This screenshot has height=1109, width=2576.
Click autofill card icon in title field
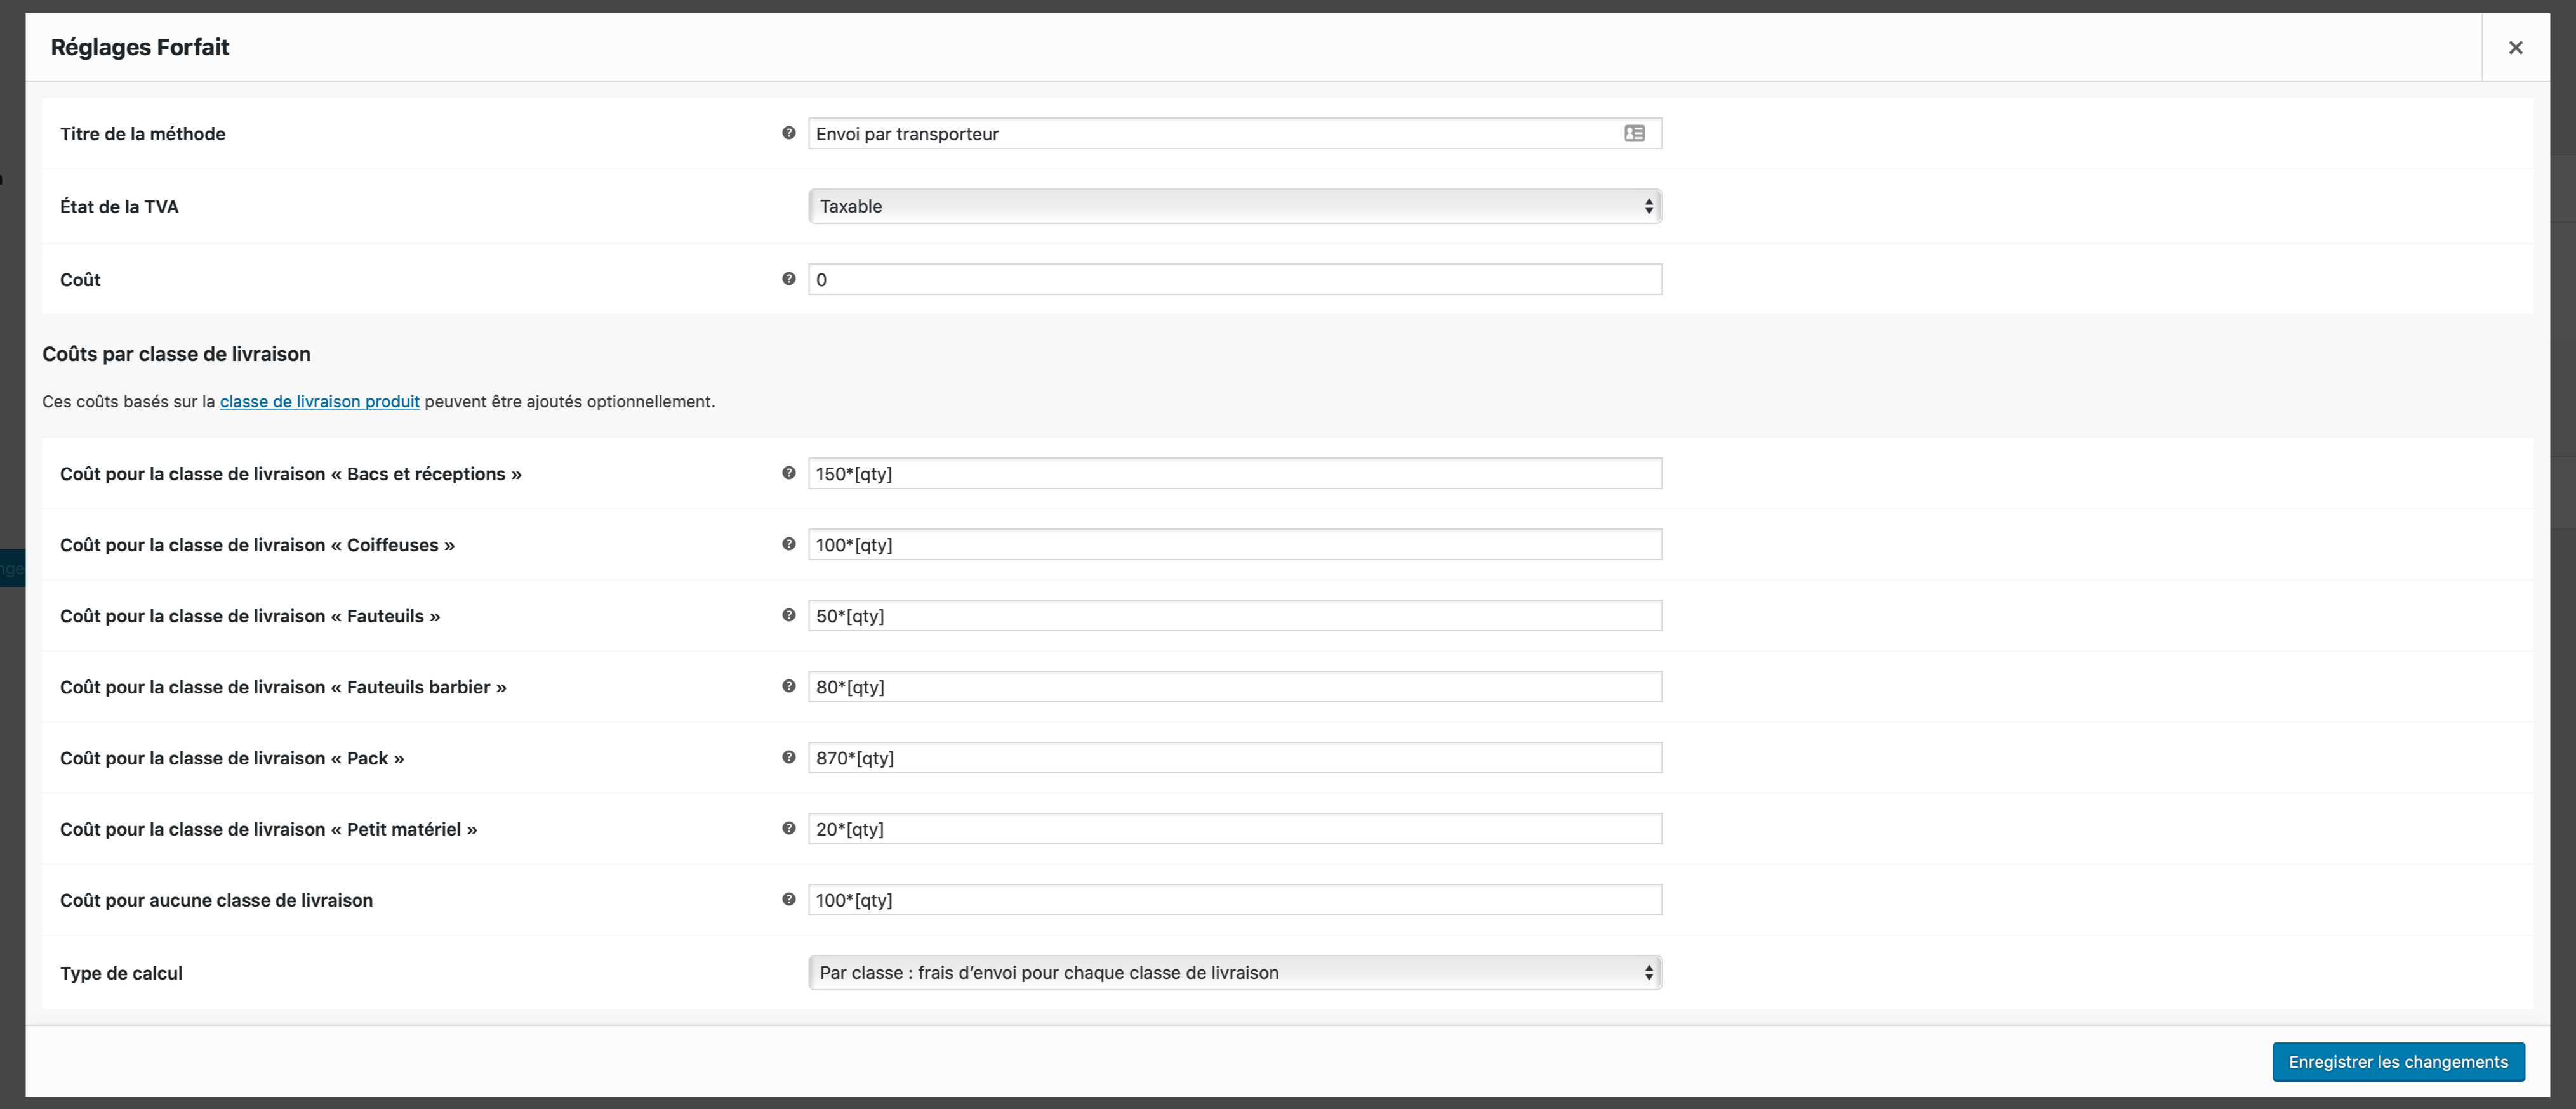click(x=1634, y=133)
